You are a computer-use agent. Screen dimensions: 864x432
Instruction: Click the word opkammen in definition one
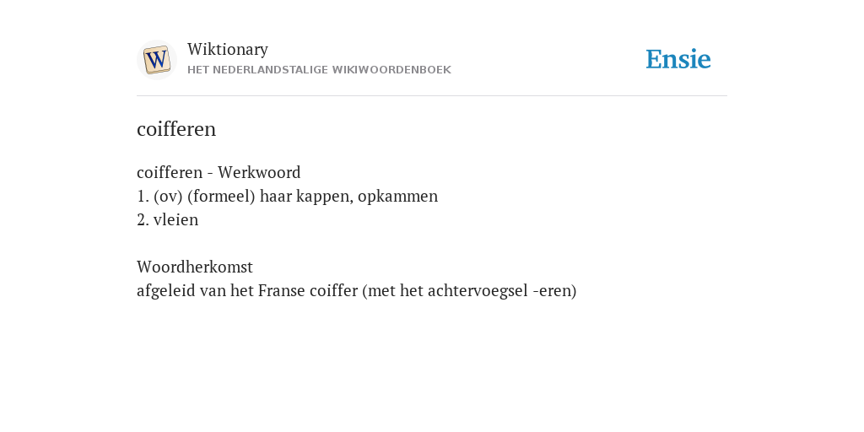point(398,197)
